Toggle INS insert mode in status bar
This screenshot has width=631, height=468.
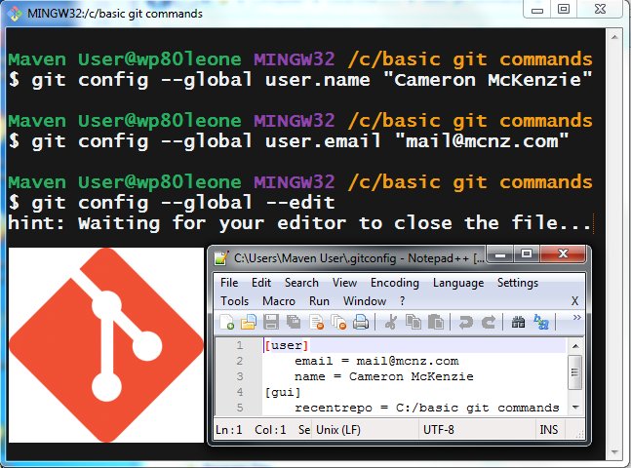(548, 430)
